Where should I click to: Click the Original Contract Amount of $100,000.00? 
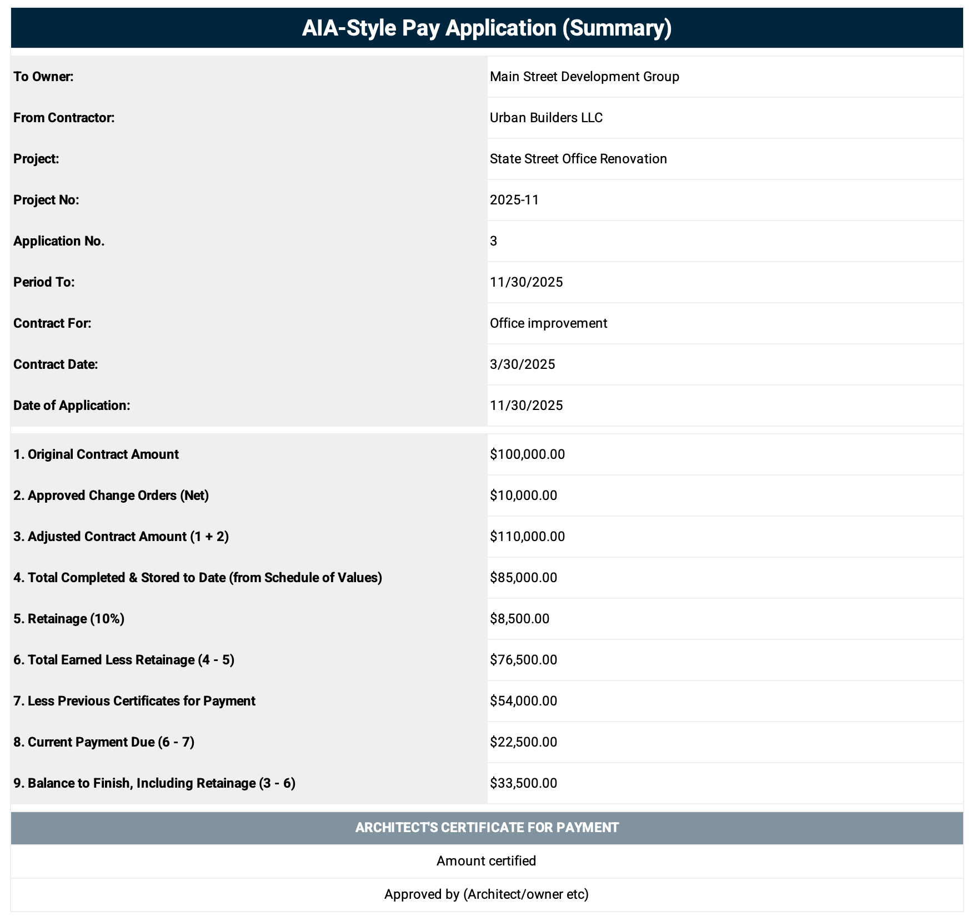(x=527, y=454)
